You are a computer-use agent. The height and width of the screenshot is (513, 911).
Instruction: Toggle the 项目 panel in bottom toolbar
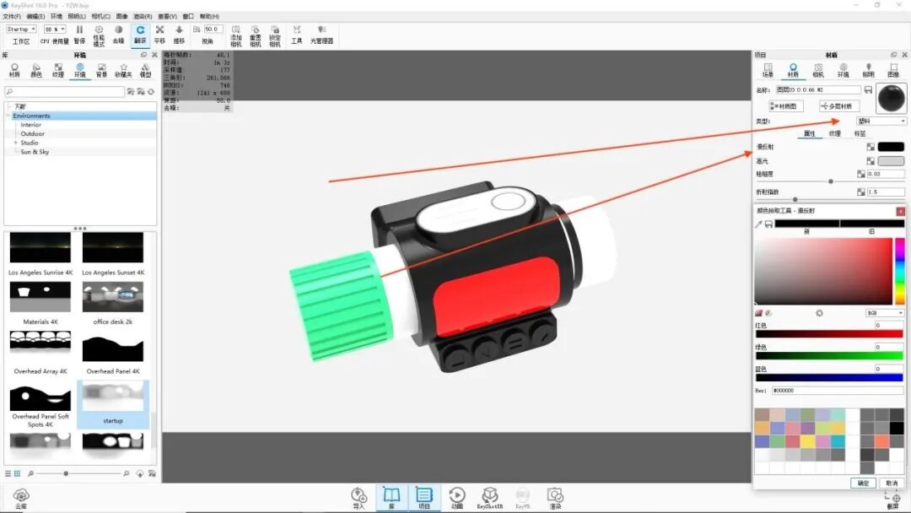click(x=423, y=498)
